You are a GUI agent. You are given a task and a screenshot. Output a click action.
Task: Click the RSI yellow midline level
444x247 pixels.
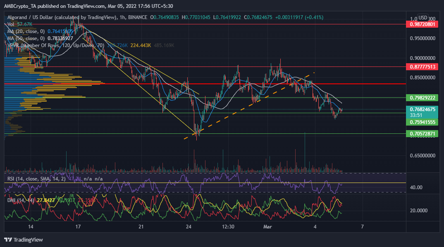click(x=207, y=183)
